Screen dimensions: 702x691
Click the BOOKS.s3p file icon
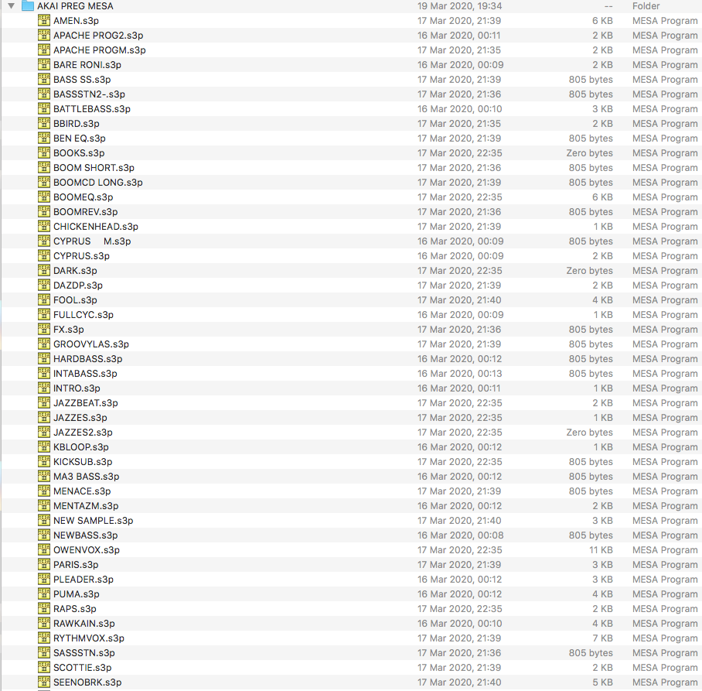[44, 152]
